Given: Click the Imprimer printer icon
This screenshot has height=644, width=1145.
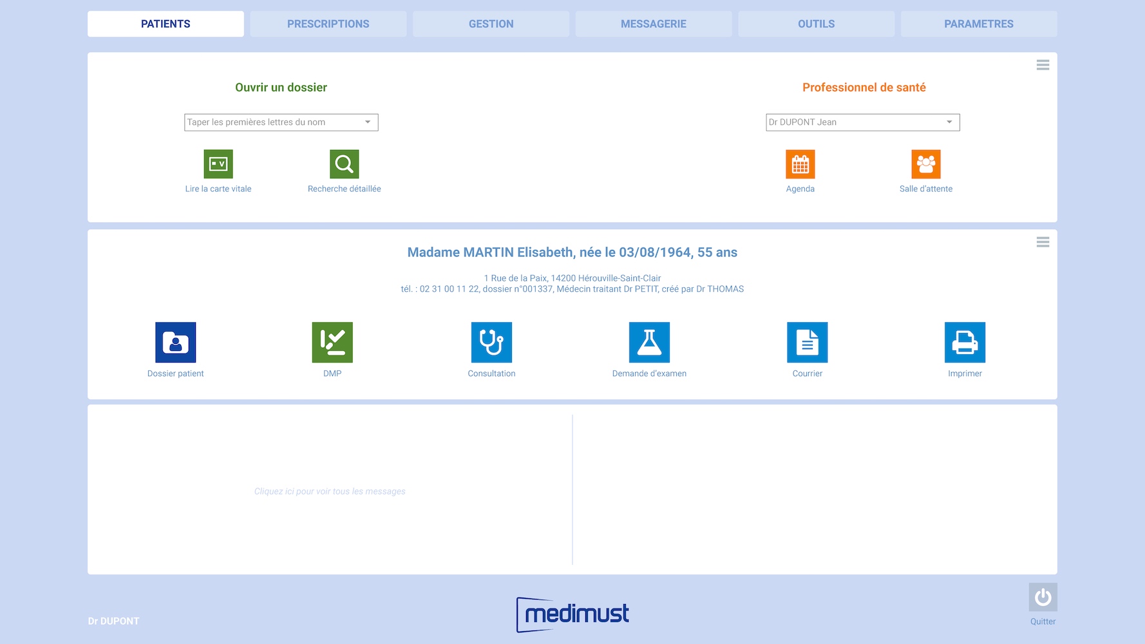Looking at the screenshot, I should point(965,343).
